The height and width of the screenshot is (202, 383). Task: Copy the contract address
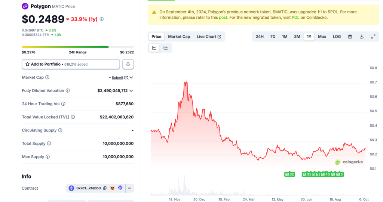point(105,188)
